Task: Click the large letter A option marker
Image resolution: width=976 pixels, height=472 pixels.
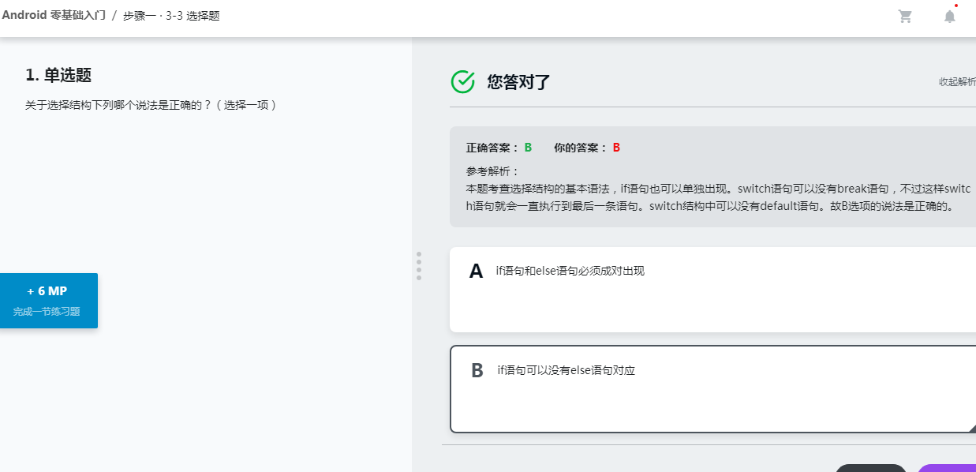Action: [x=476, y=272]
